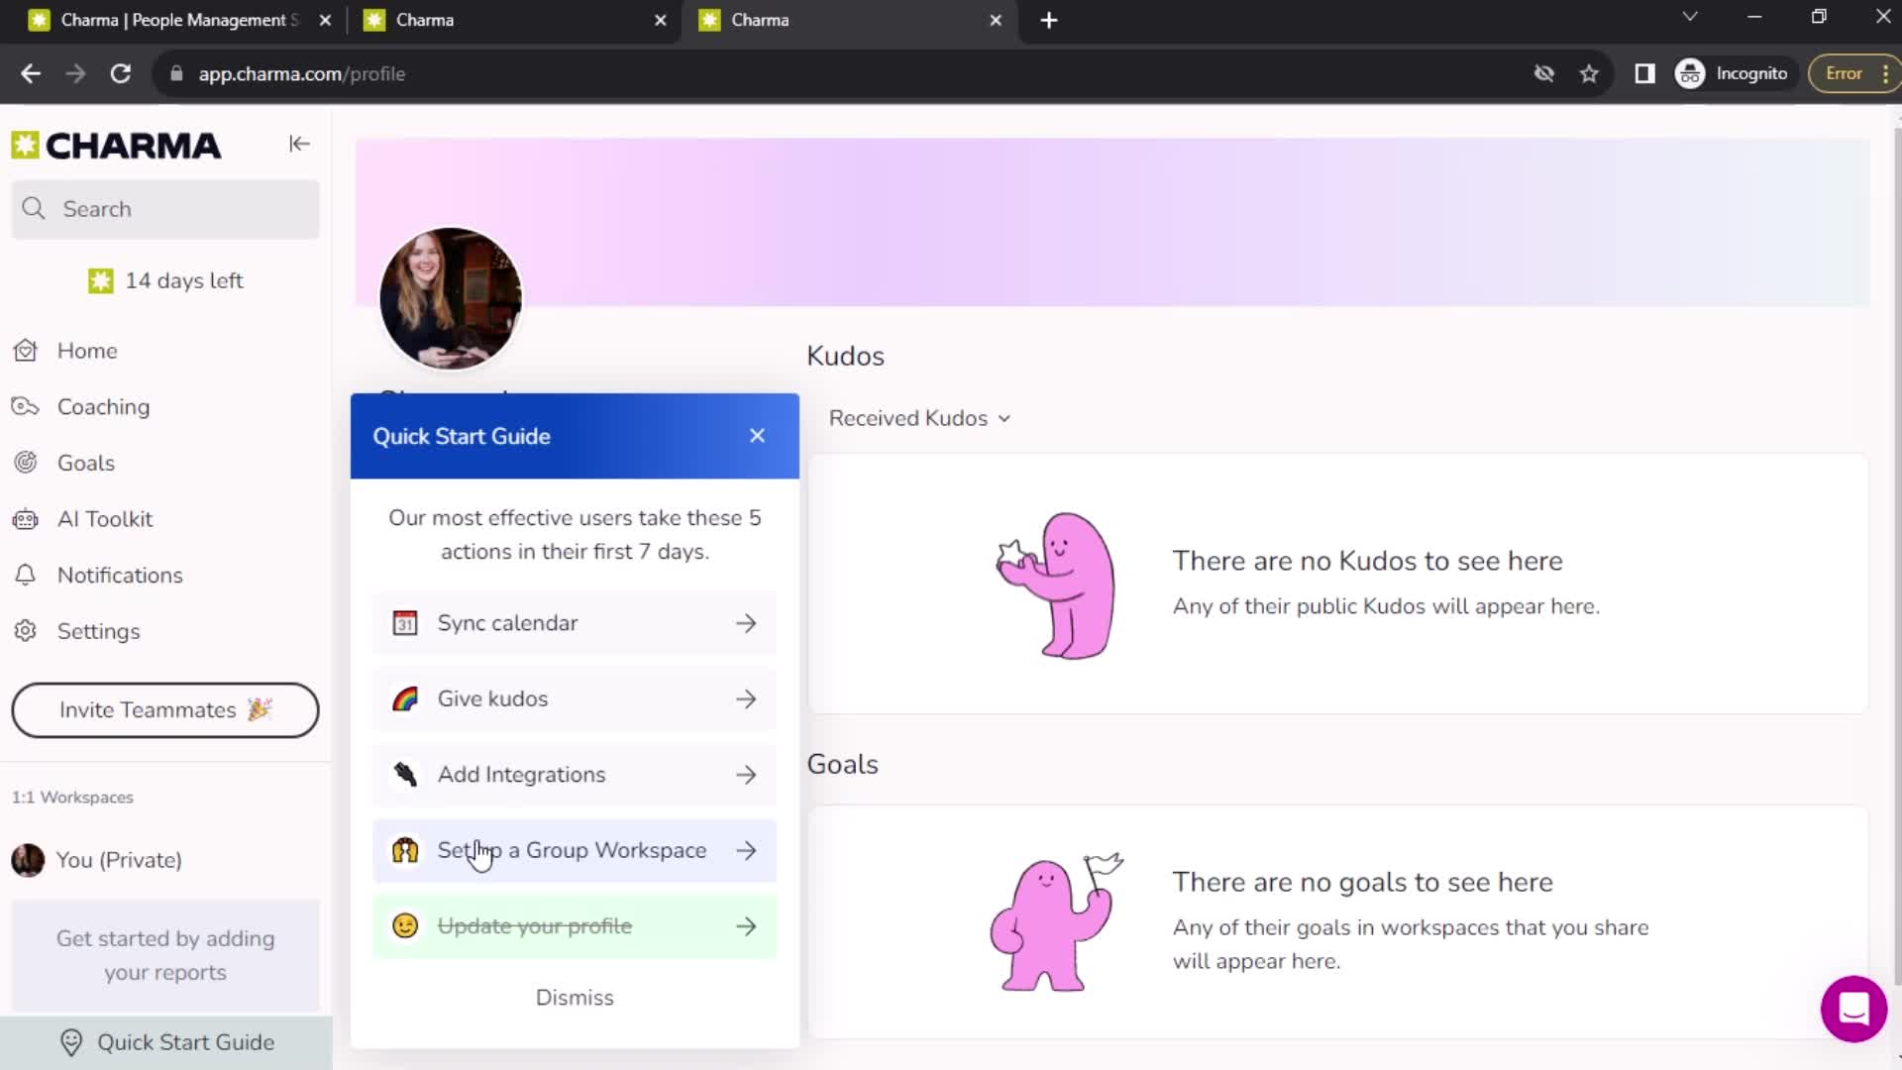Toggle Set up a Group Workspace
1902x1070 pixels.
(577, 850)
